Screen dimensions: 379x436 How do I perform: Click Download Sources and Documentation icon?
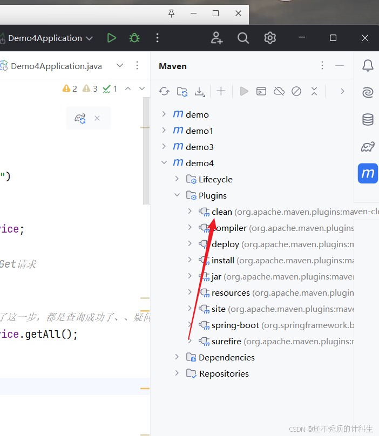(200, 91)
